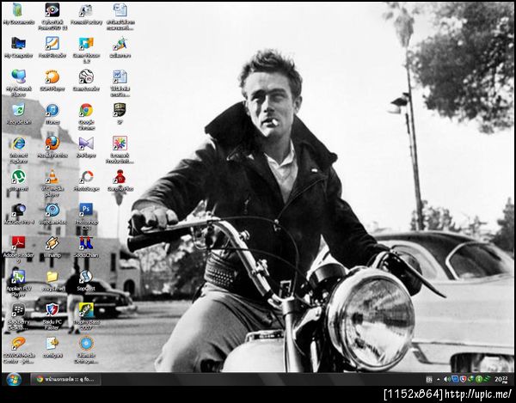Viewport: 516px width, 403px height.
Task: Open the CyberLink PowerDVD shortcut
Action: click(52, 10)
